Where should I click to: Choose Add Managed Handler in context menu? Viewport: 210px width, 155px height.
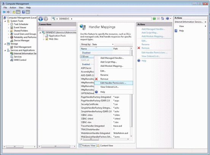pyautogui.click(x=114, y=58)
